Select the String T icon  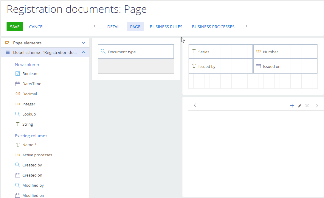[x=18, y=124]
